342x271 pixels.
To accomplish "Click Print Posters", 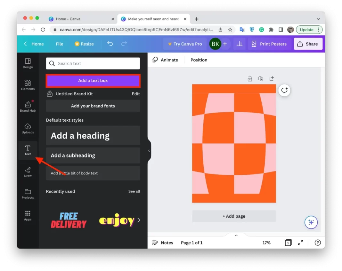I will (x=269, y=44).
